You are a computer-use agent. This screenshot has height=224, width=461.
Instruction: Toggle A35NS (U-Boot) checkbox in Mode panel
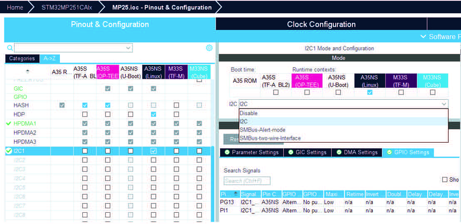[x=338, y=92]
